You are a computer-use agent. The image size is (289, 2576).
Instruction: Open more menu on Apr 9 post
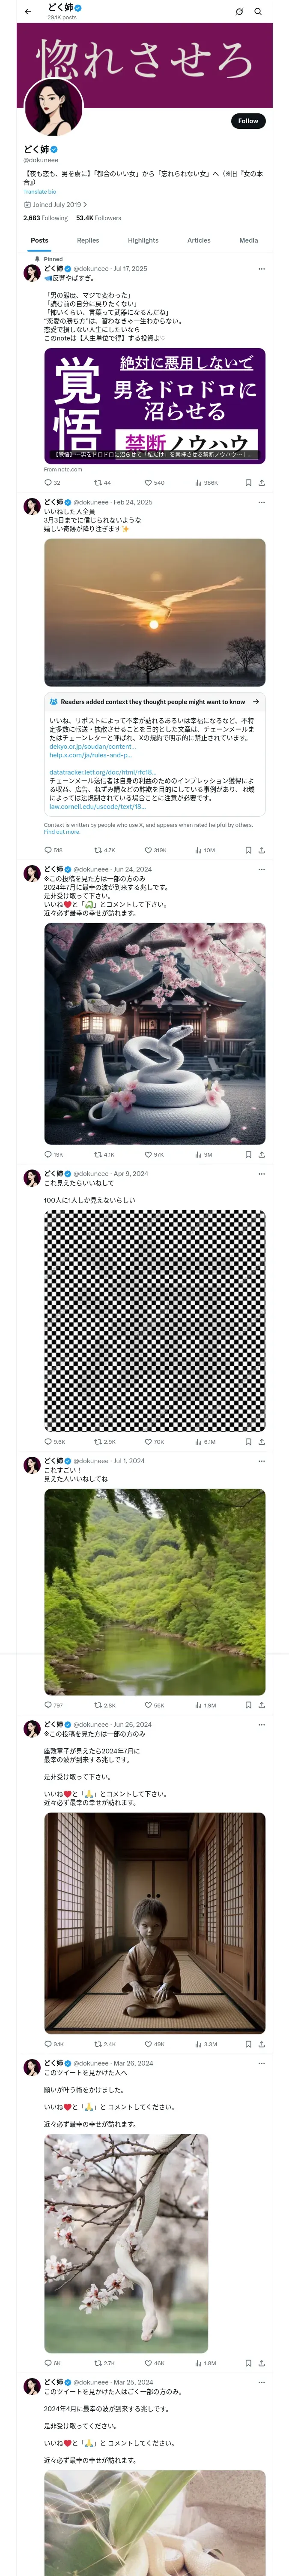point(261,1173)
